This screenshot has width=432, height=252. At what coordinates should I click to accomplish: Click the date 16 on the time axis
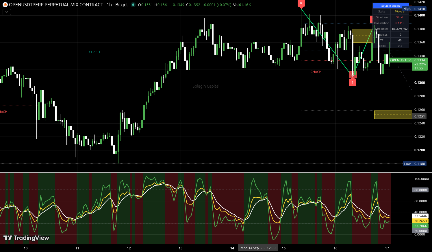(x=335, y=248)
